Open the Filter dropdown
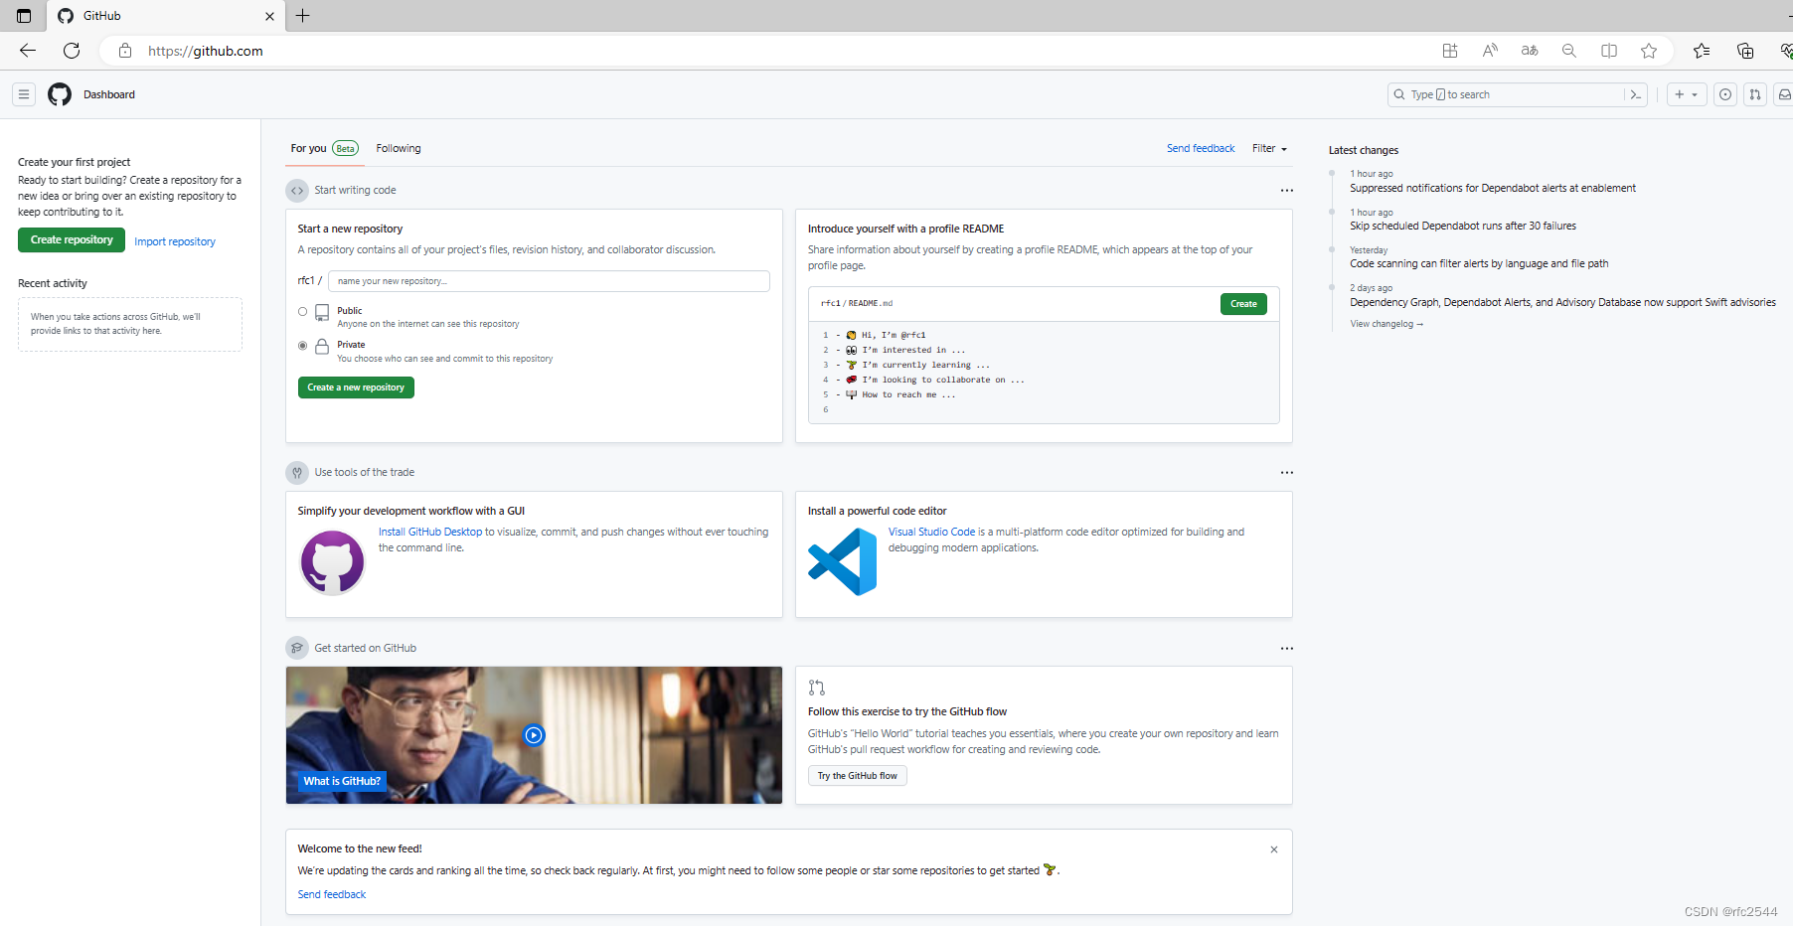 [1269, 149]
